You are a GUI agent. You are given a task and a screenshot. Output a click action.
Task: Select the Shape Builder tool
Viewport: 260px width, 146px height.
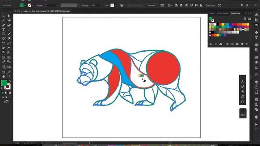(4, 52)
